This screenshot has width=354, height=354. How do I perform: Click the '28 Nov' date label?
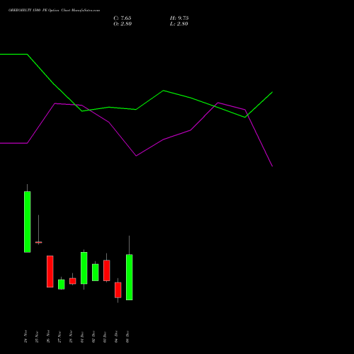[x=71, y=336]
